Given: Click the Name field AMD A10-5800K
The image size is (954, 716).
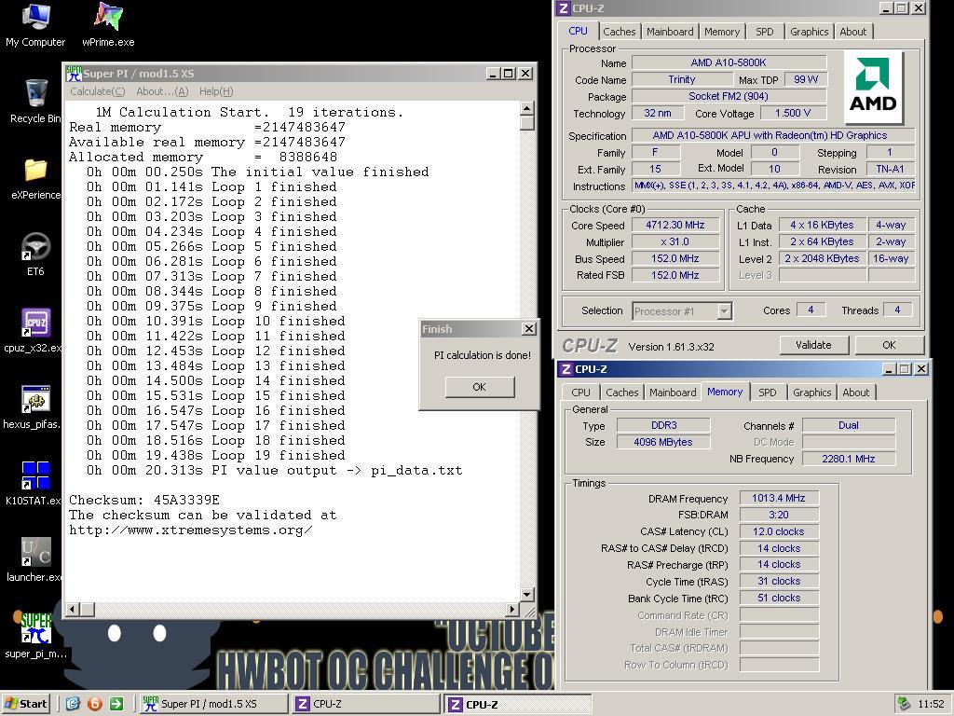Looking at the screenshot, I should click(x=729, y=62).
